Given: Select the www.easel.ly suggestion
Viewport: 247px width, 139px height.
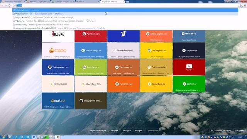Looking at the screenshot, I should (125, 25).
